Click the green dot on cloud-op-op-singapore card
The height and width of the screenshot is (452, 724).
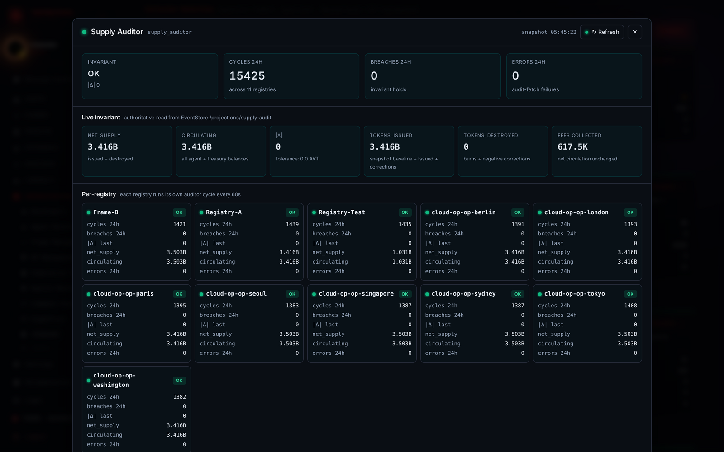coord(314,294)
